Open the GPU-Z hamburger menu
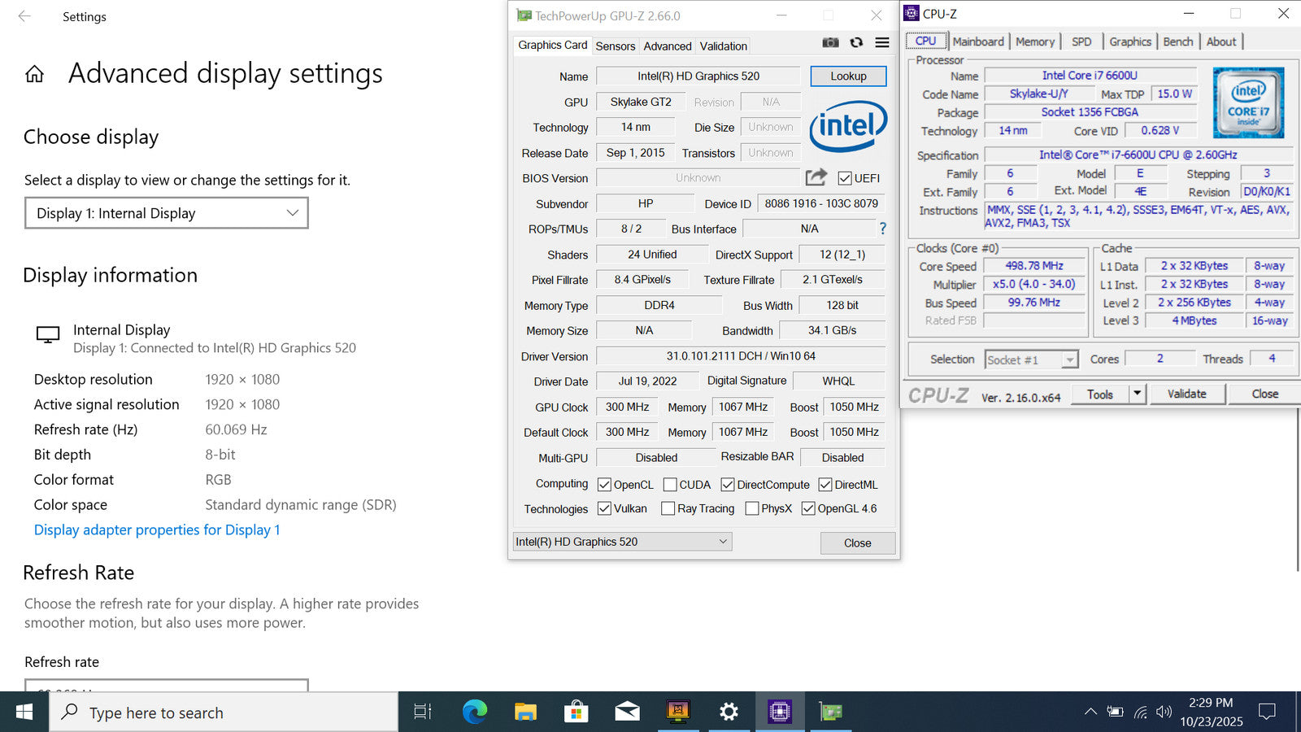Screen dimensions: 1301x732 click(882, 43)
